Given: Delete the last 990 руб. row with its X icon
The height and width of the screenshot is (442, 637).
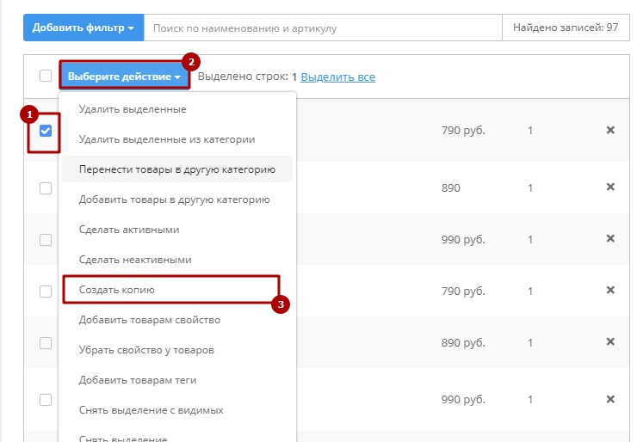Looking at the screenshot, I should point(610,399).
